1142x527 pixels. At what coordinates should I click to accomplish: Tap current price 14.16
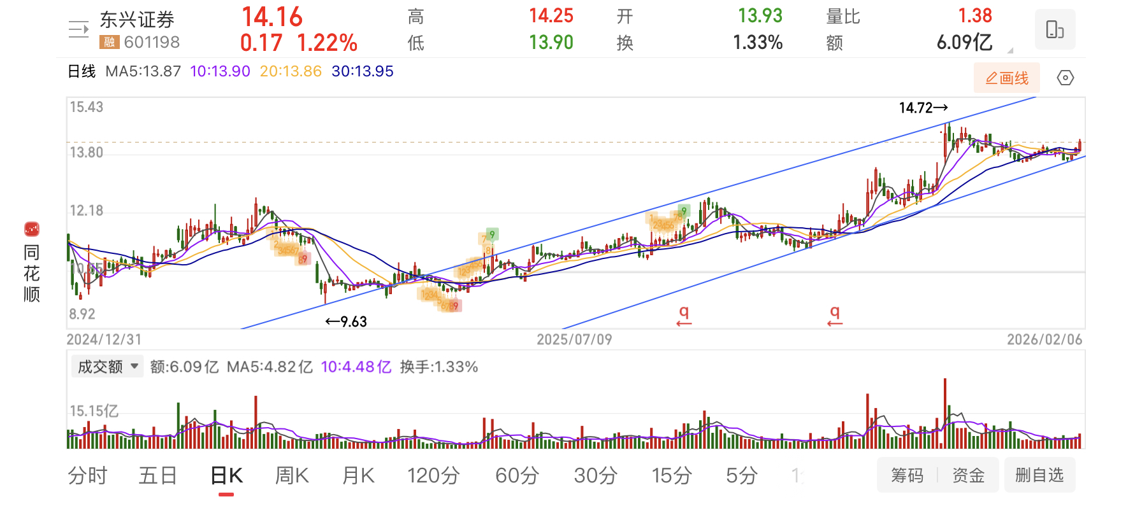[272, 17]
